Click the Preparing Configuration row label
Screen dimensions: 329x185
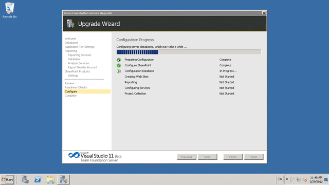[x=139, y=60]
